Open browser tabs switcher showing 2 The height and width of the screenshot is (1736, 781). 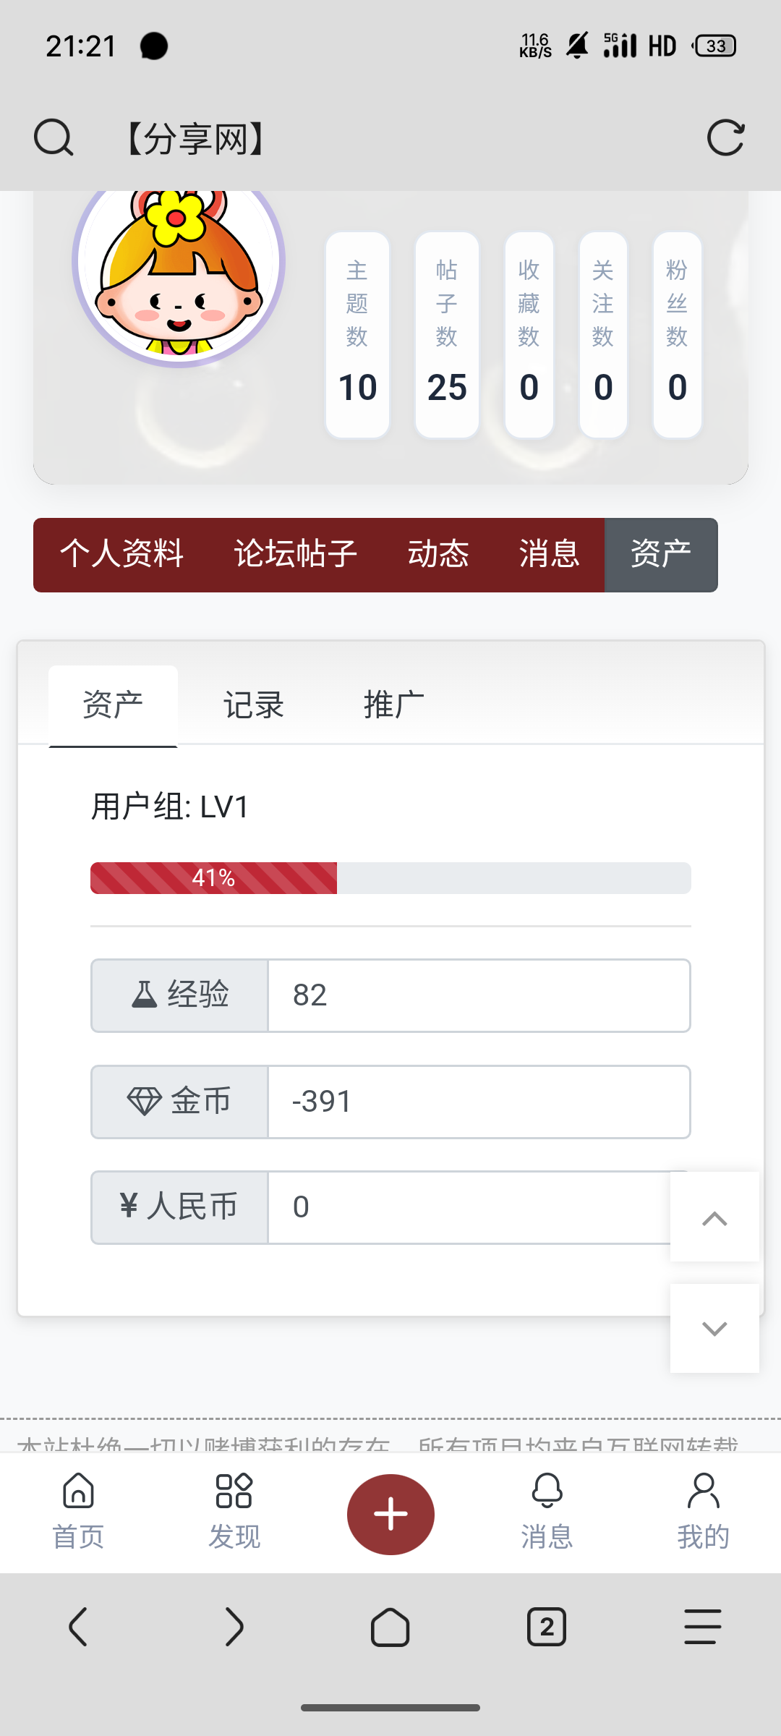click(547, 1627)
